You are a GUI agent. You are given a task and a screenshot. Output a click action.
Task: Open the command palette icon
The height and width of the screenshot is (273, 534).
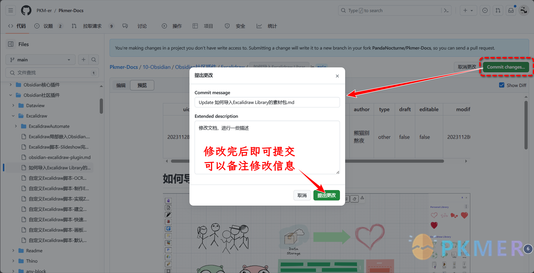click(446, 10)
